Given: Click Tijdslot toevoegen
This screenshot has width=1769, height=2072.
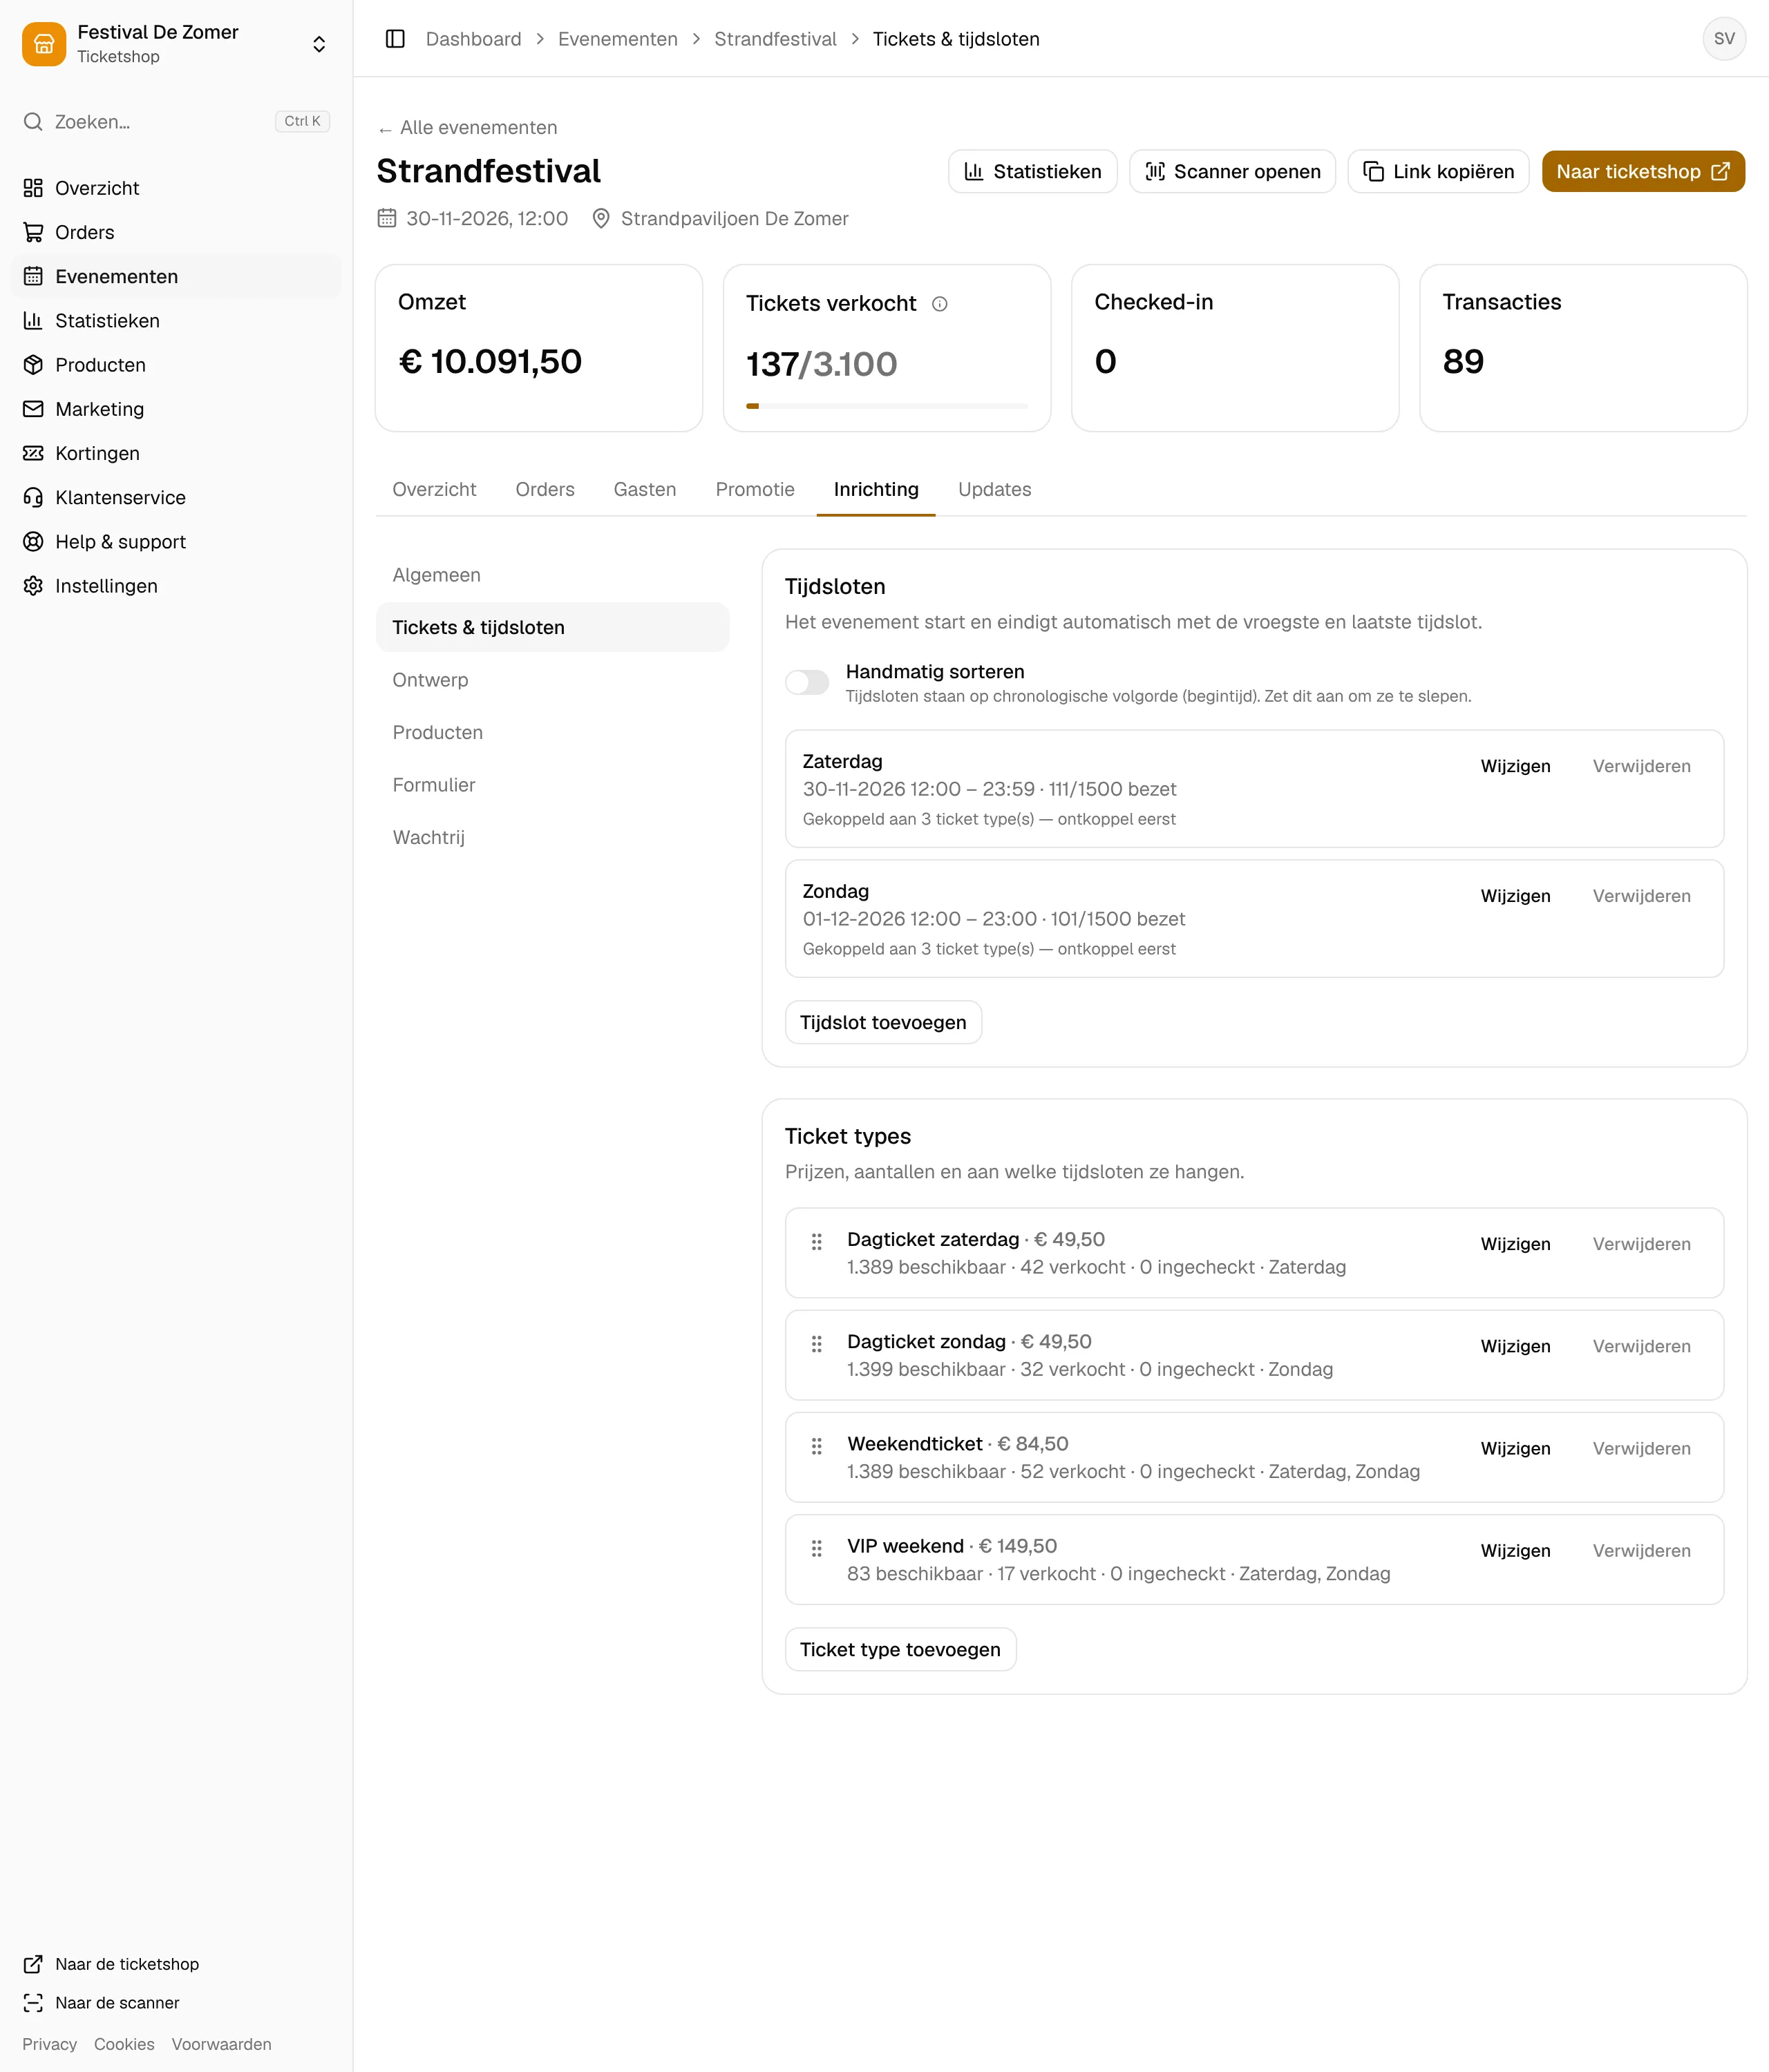Looking at the screenshot, I should pos(882,1023).
